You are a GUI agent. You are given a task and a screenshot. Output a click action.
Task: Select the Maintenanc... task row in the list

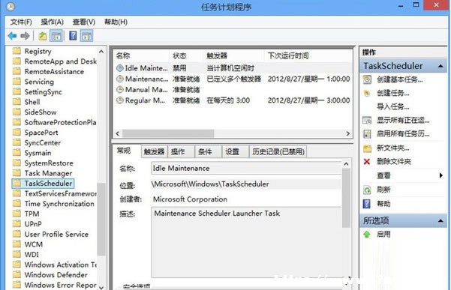233,79
